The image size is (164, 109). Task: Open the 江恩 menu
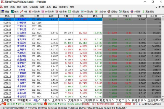point(25,7)
